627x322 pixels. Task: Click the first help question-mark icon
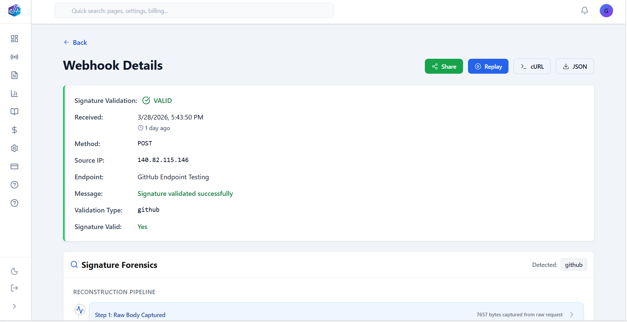pos(14,185)
